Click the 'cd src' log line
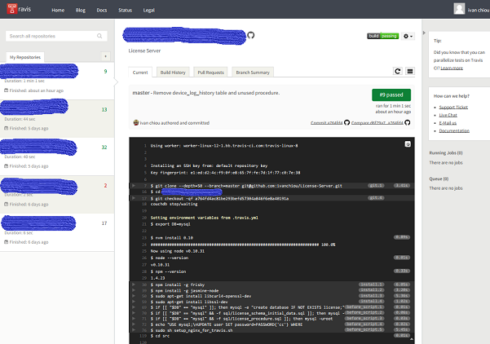Viewport: 490px width, 344px height. coord(271,336)
